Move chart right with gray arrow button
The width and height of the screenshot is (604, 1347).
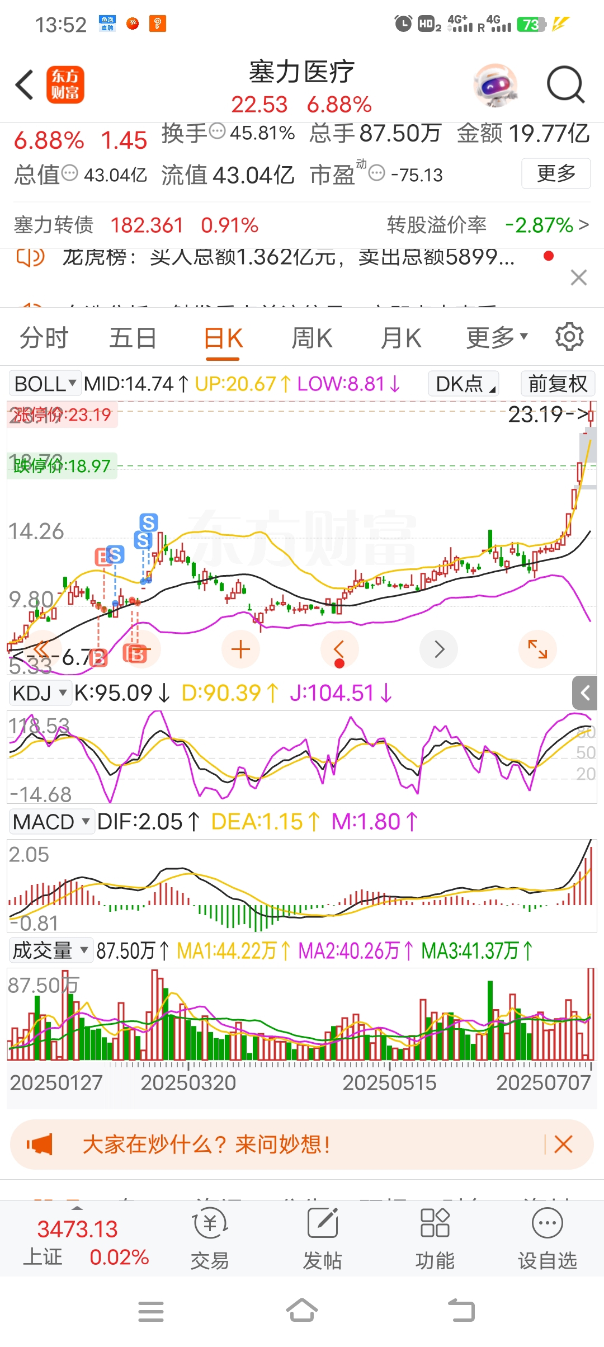pyautogui.click(x=439, y=649)
